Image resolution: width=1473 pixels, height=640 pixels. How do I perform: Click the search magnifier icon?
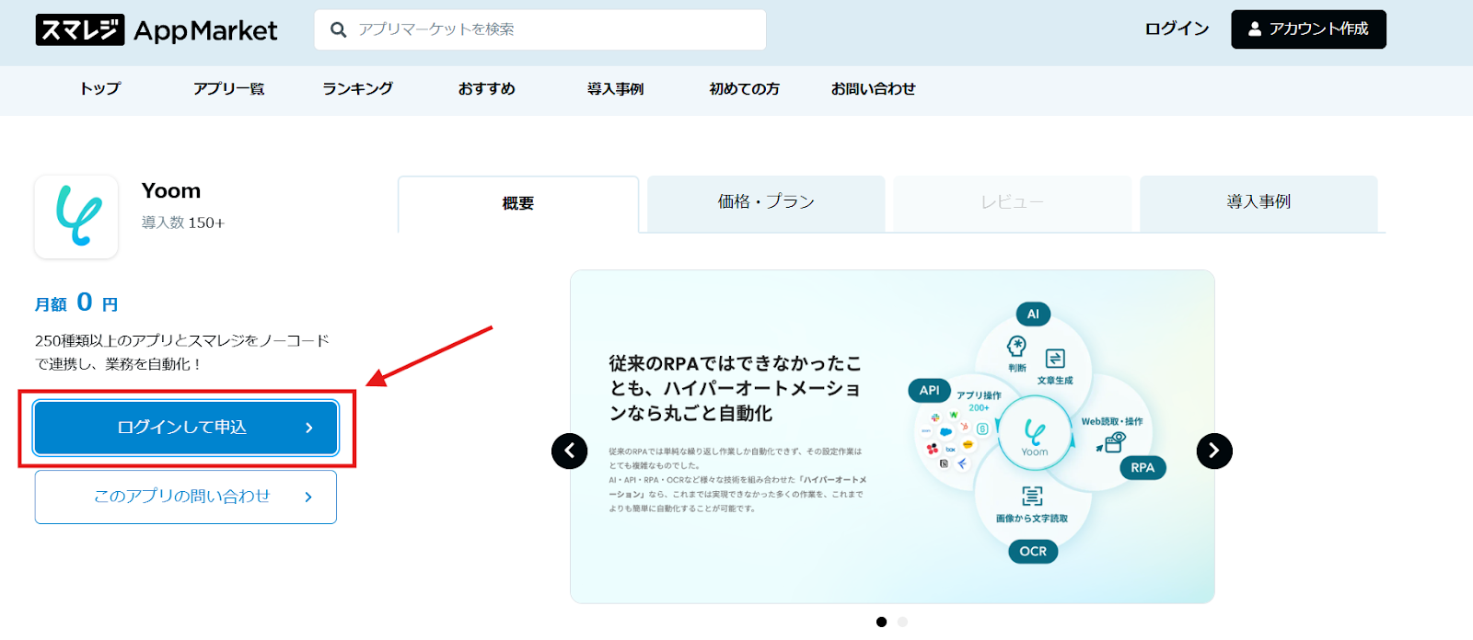tap(338, 29)
